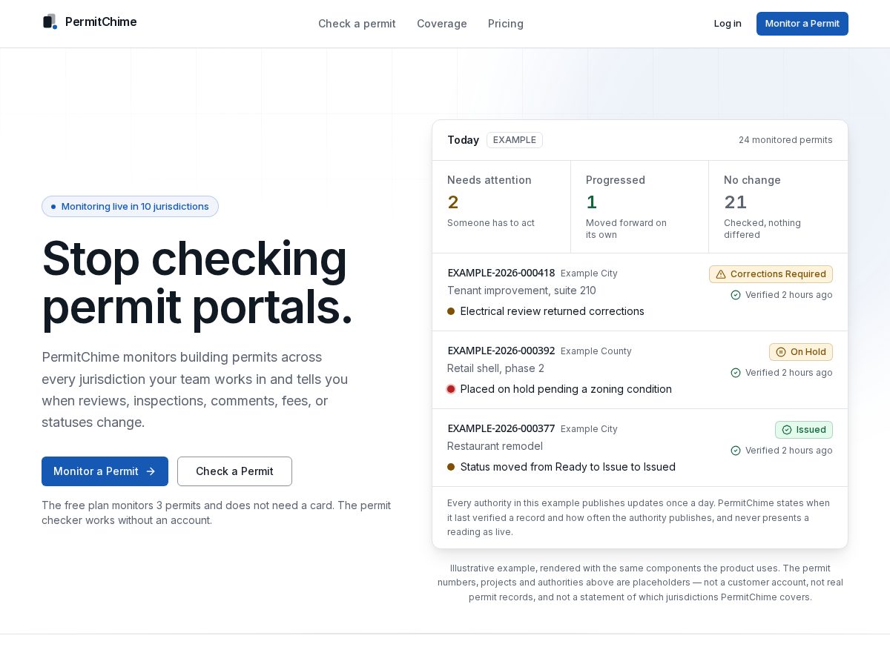
Task: Click Retail shell, phase 2
Action: [x=495, y=368]
